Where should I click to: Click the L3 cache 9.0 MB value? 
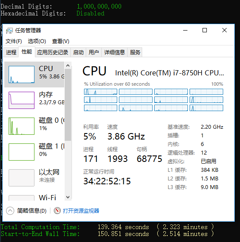click(x=209, y=187)
